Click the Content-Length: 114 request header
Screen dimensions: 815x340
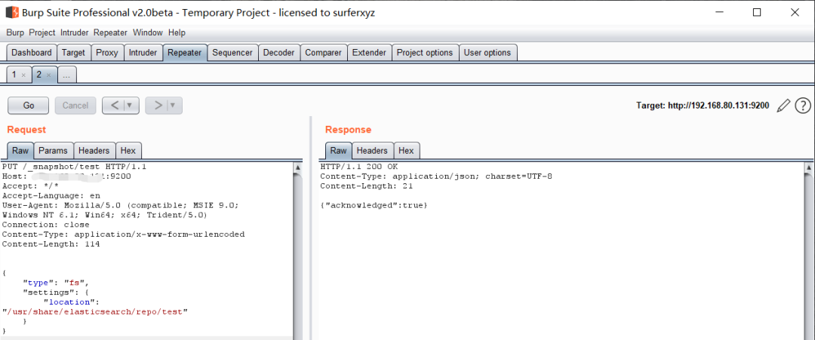coord(51,244)
